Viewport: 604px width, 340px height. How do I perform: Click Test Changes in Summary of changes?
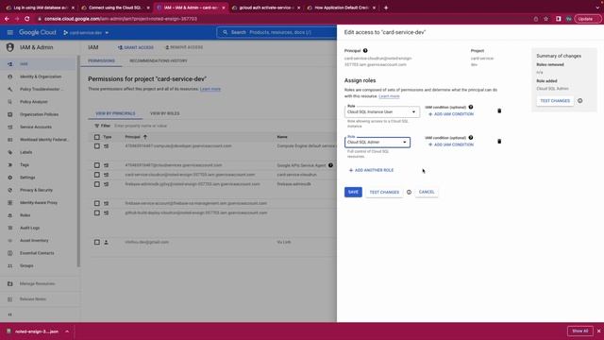tap(555, 101)
